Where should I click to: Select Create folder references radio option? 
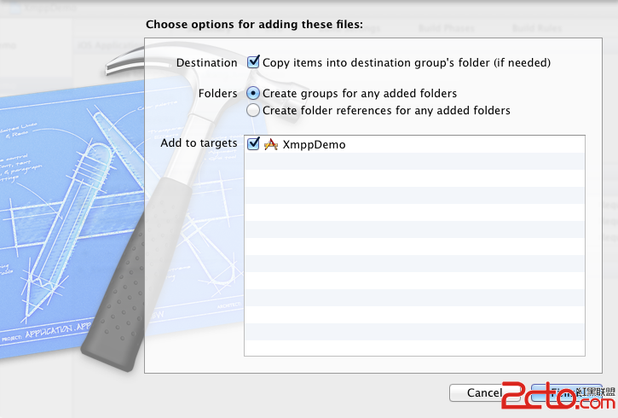point(253,110)
